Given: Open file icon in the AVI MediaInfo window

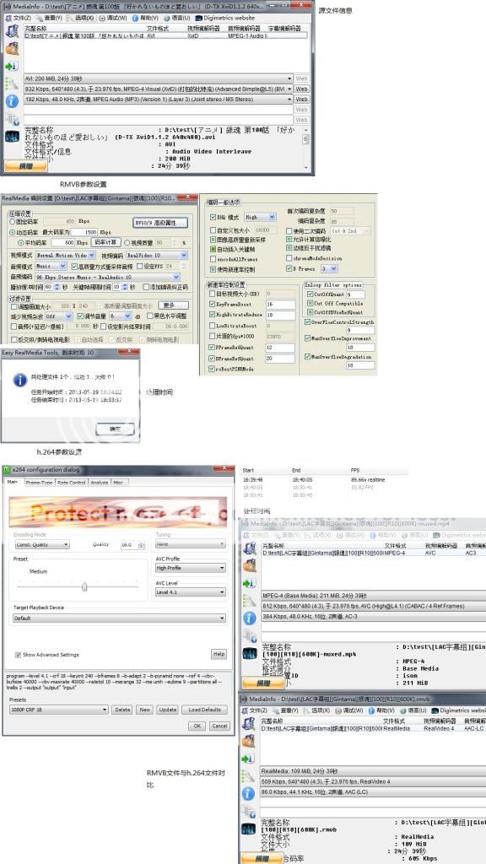Looking at the screenshot, I should pyautogui.click(x=12, y=31).
